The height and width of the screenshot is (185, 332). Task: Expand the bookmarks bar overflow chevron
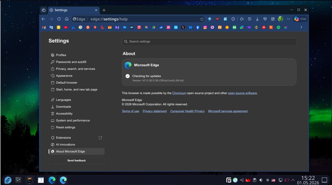pyautogui.click(x=301, y=27)
